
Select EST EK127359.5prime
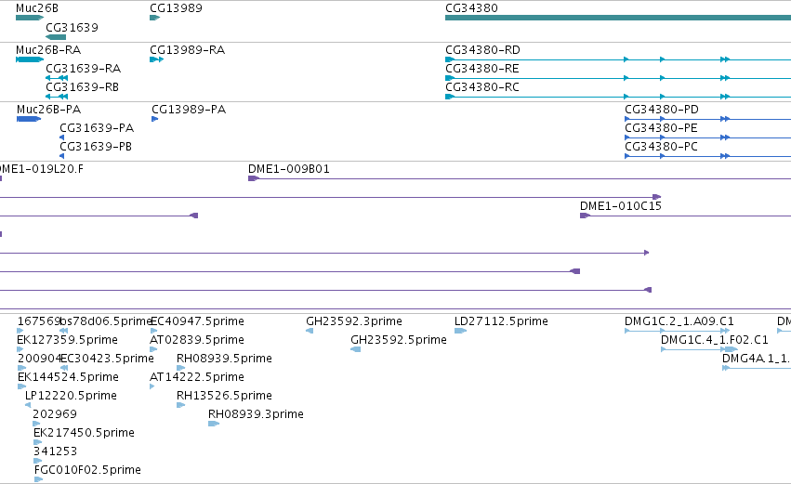20,349
